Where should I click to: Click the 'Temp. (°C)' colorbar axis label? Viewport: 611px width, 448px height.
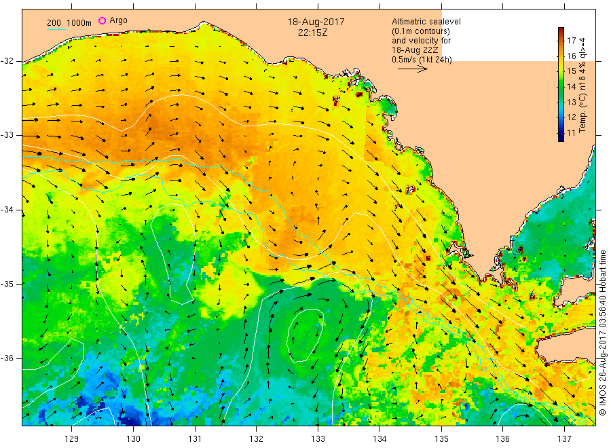583,113
